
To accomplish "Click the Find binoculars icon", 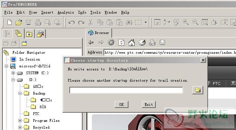I will [129, 22].
